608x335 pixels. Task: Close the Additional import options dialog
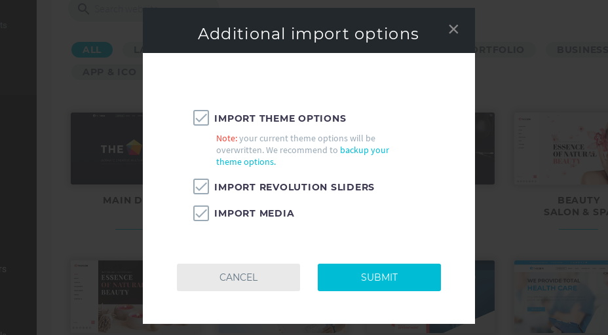pyautogui.click(x=453, y=29)
